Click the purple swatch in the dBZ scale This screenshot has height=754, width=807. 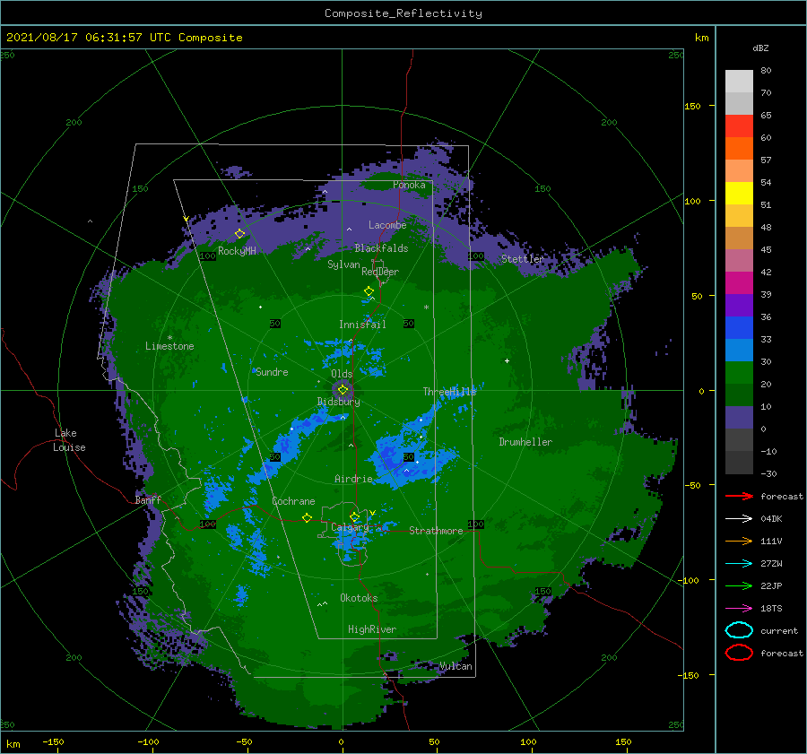tap(739, 305)
